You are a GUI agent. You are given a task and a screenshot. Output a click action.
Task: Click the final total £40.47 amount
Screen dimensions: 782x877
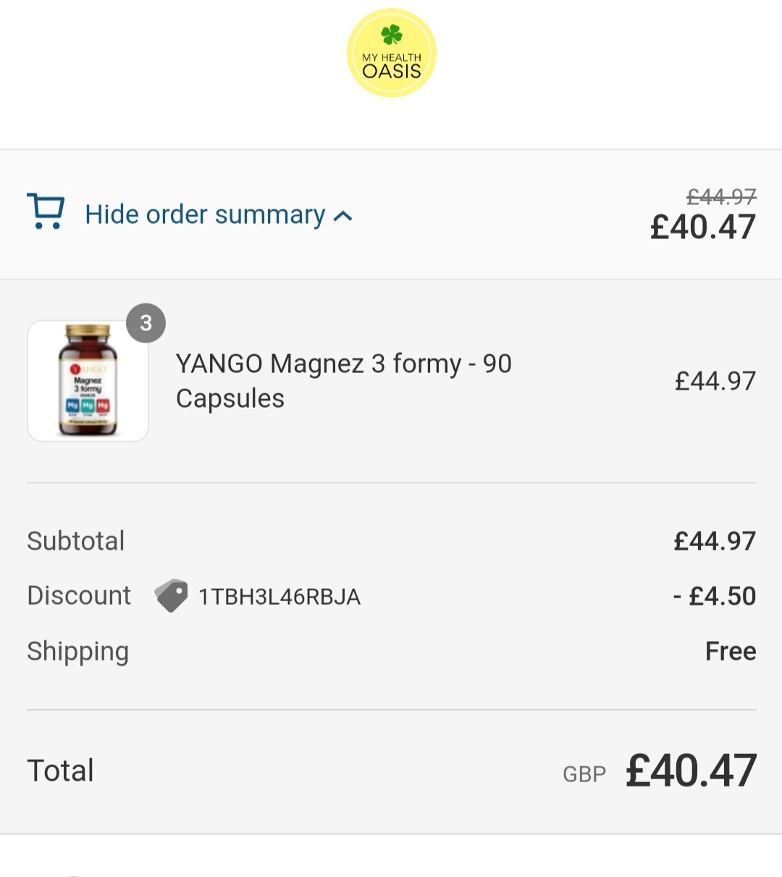[691, 771]
